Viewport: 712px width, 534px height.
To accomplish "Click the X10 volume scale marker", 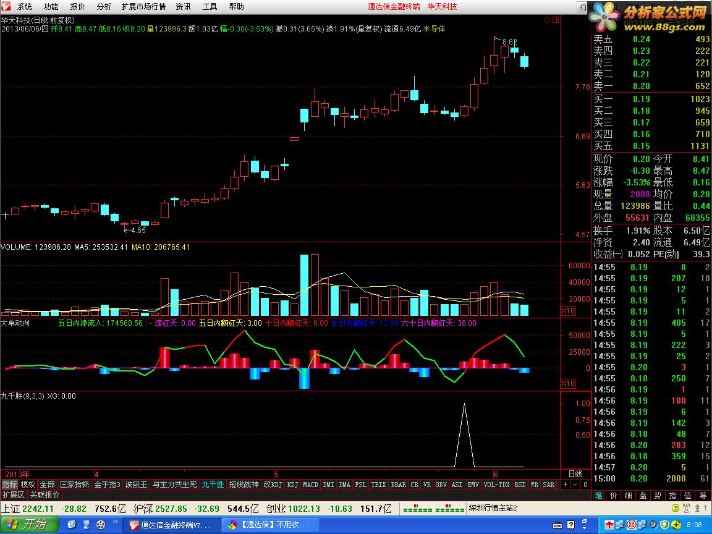I will tap(568, 311).
